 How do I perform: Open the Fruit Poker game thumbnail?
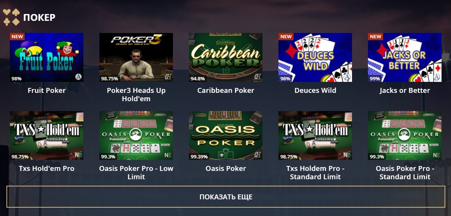pyautogui.click(x=47, y=57)
